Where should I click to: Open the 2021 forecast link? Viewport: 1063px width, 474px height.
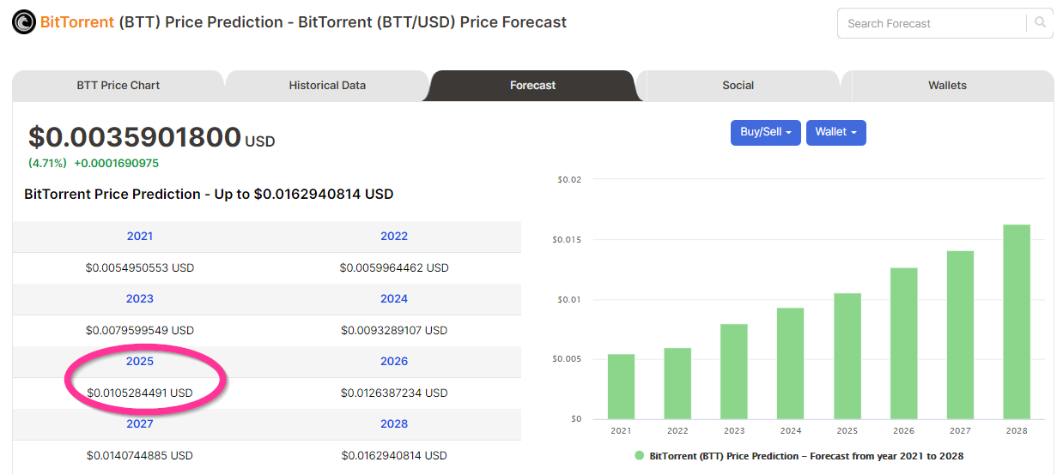[x=140, y=237]
